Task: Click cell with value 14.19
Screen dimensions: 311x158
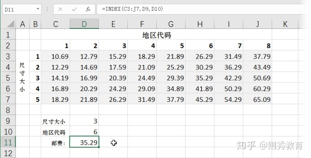Action: (x=56, y=78)
